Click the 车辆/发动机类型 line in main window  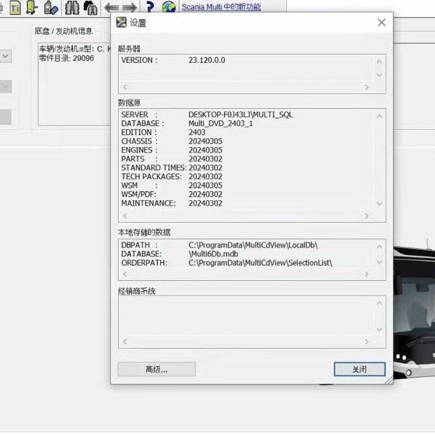(74, 49)
